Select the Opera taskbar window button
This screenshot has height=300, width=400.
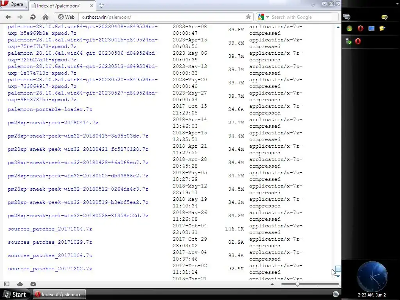[59, 295]
